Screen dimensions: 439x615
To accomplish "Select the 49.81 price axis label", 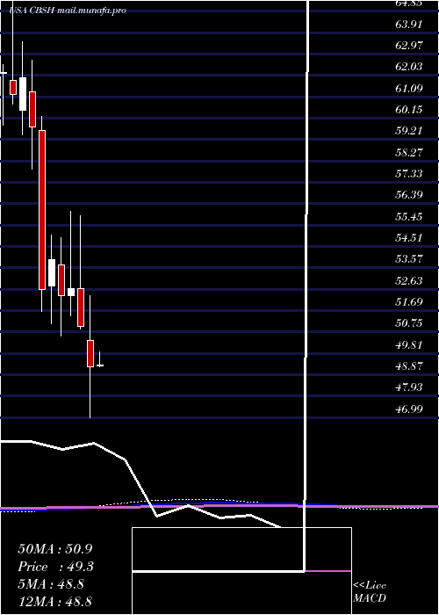I will [410, 344].
